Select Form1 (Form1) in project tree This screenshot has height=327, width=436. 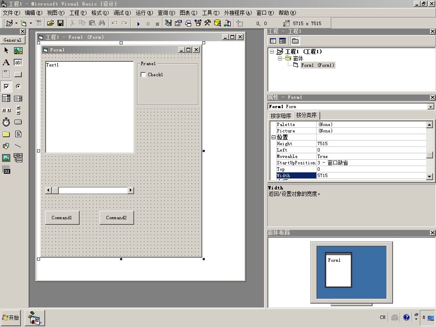click(x=318, y=65)
